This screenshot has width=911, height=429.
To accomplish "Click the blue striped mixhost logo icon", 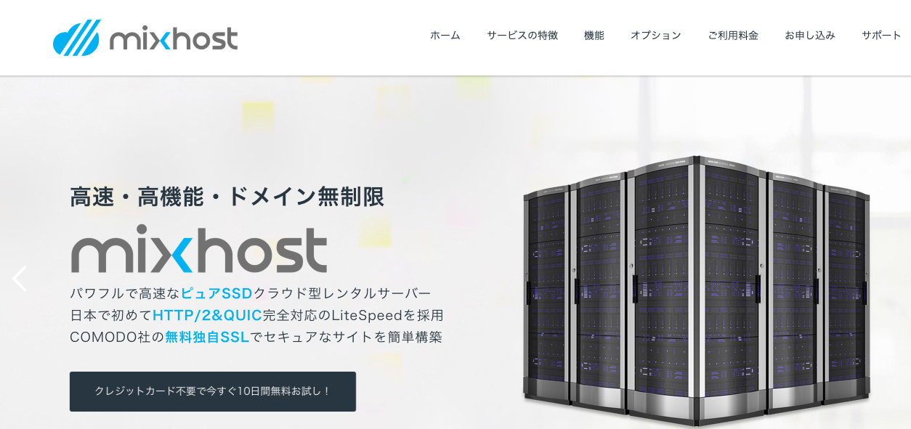I will pyautogui.click(x=76, y=38).
